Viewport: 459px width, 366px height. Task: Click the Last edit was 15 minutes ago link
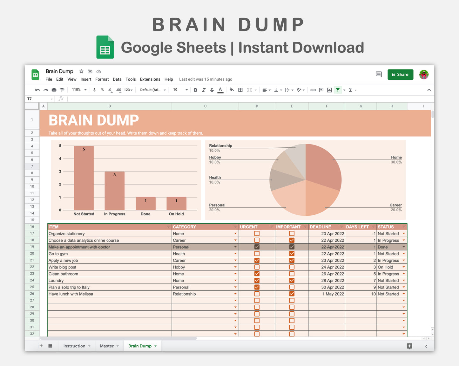tap(206, 79)
